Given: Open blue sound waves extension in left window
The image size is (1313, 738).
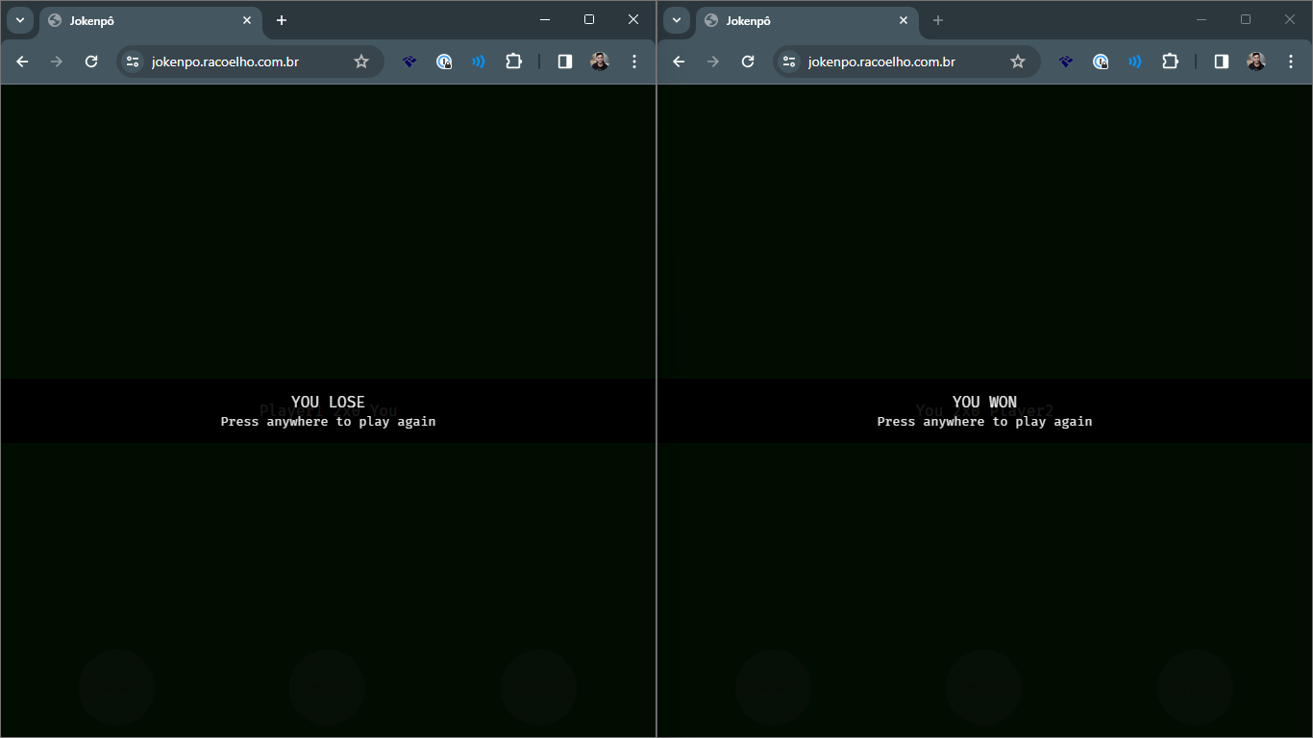Looking at the screenshot, I should [x=478, y=61].
